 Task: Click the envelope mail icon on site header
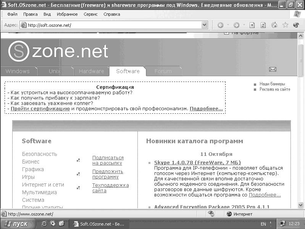coord(273,69)
